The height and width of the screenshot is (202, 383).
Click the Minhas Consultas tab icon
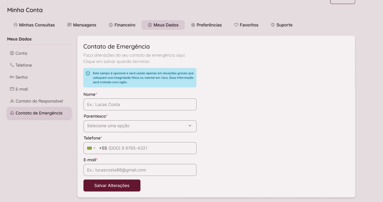[x=16, y=25]
